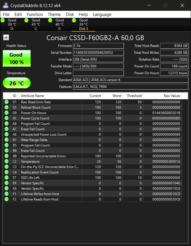Click the CrystalDiskInfo app icon in title bar
Screen dimensions: 191x246
click(x=6, y=5)
